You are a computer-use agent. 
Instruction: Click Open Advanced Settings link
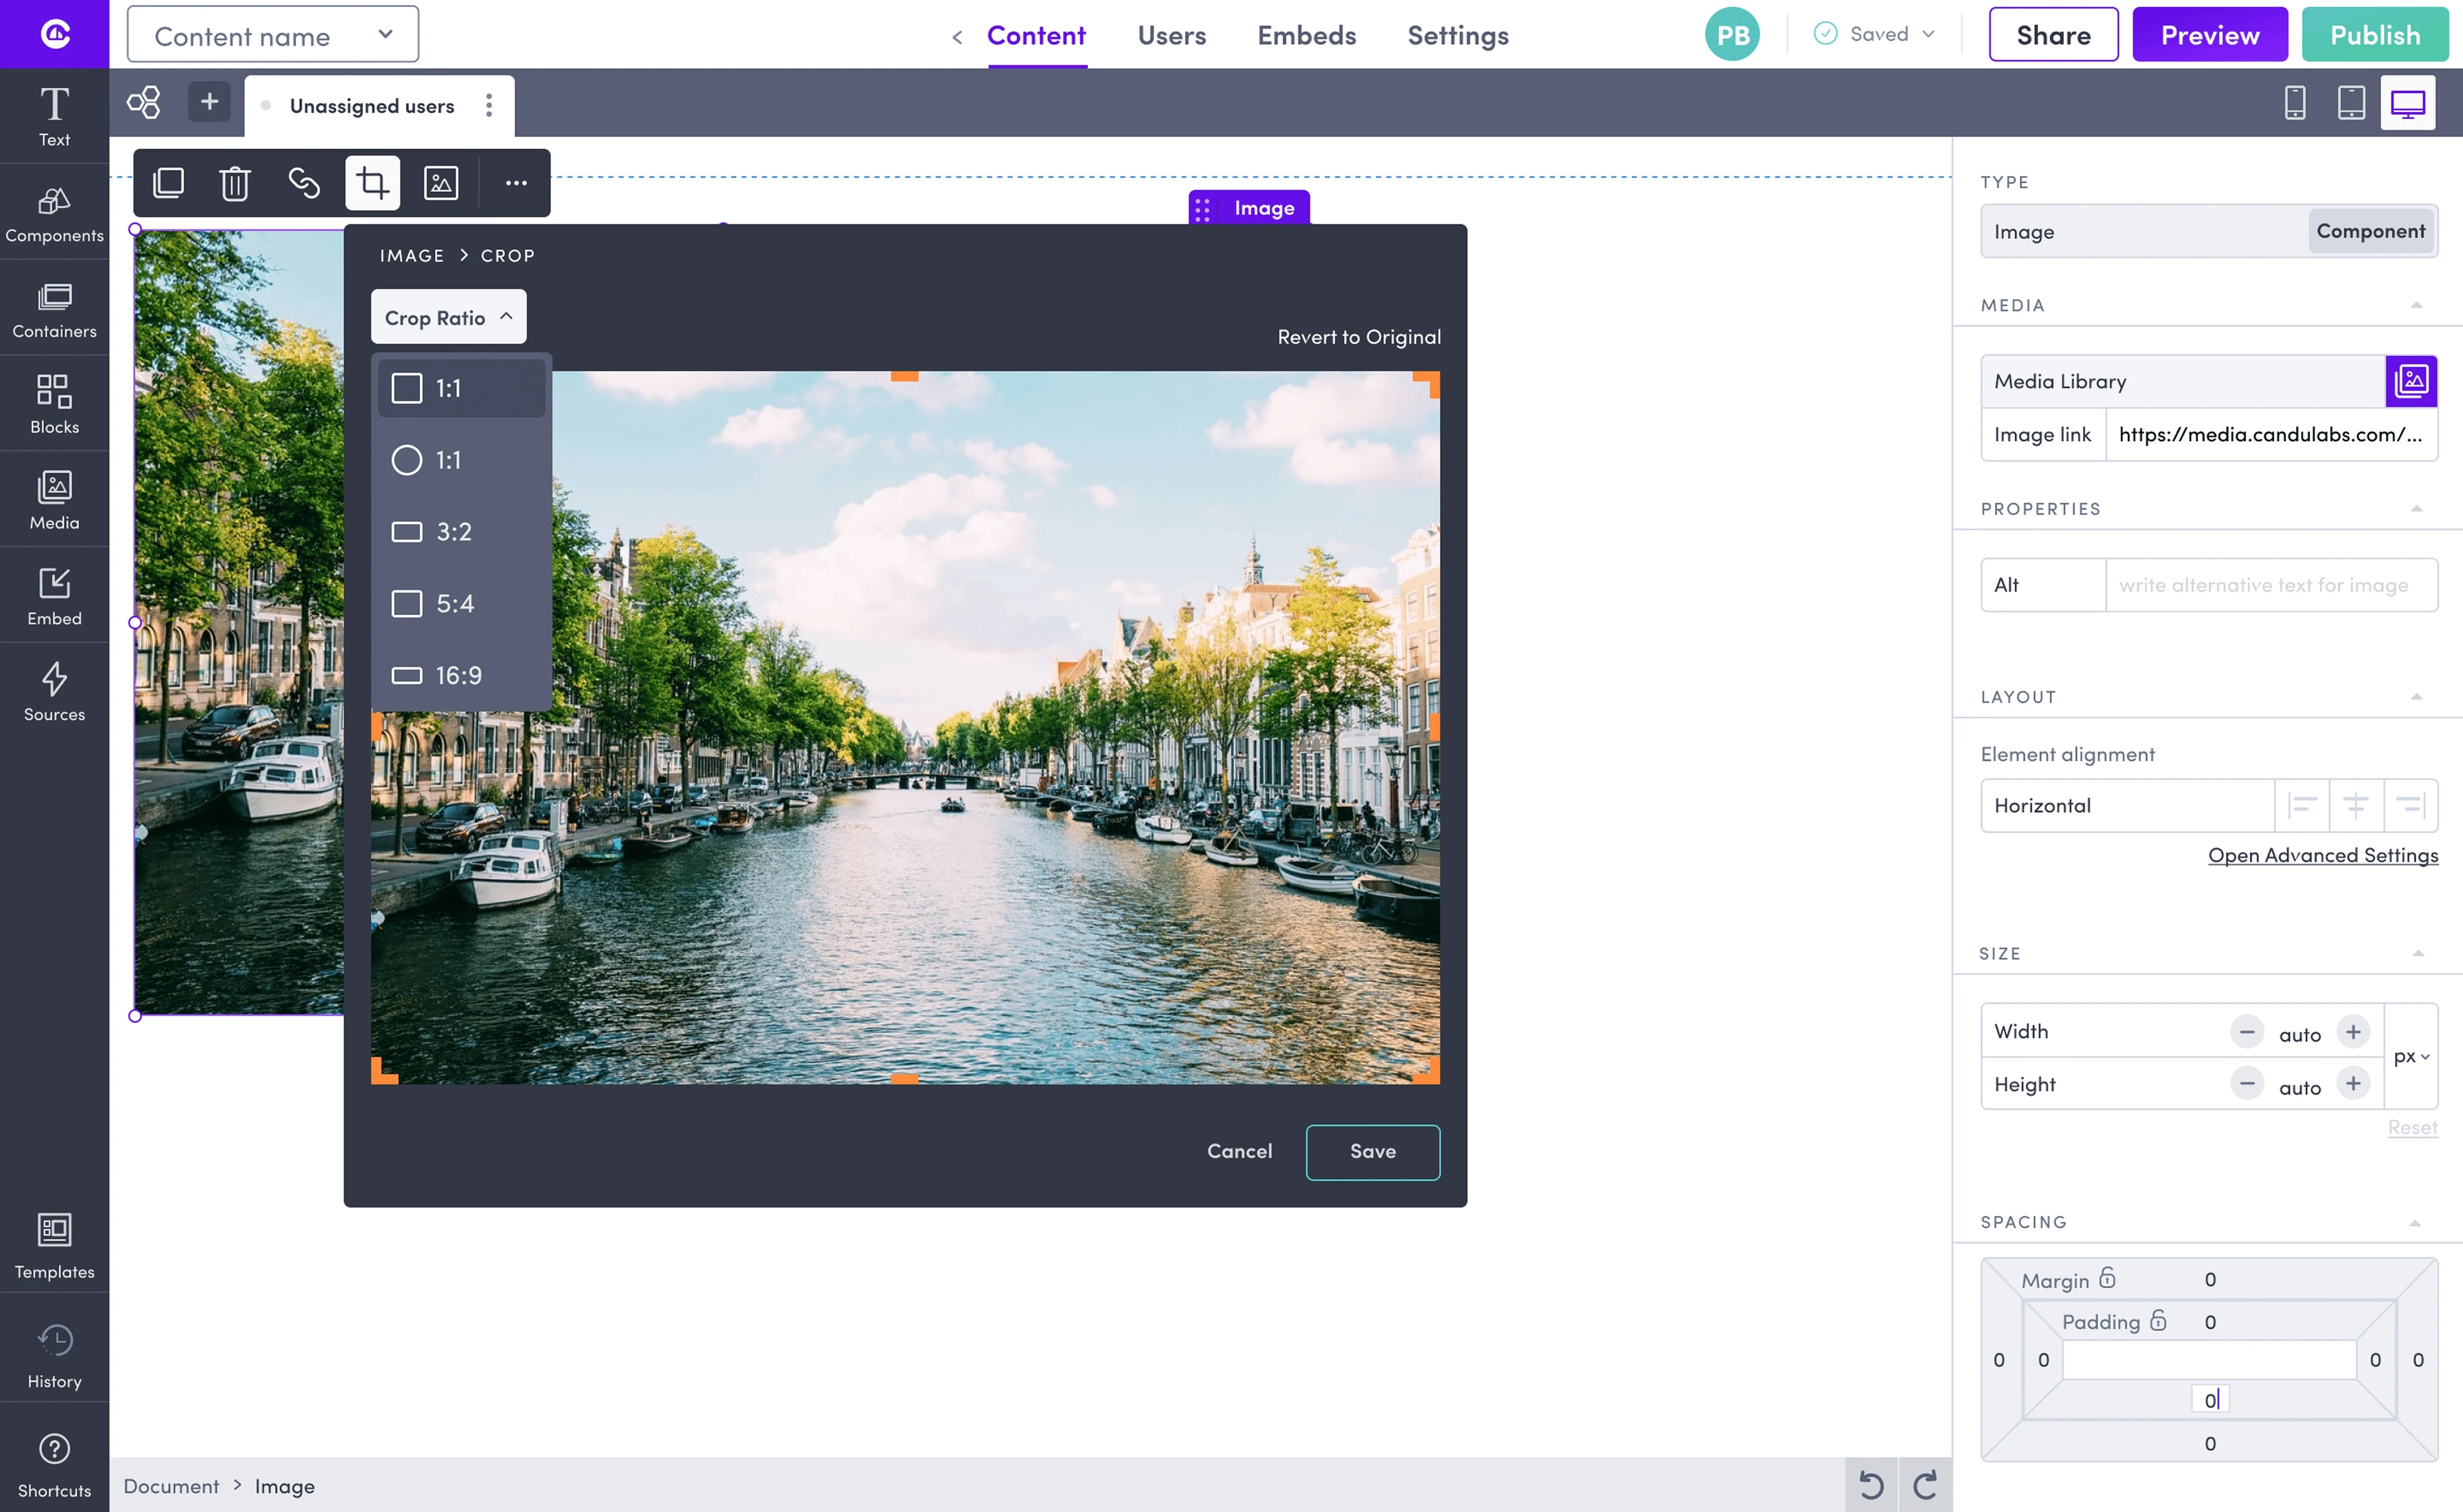click(x=2323, y=855)
